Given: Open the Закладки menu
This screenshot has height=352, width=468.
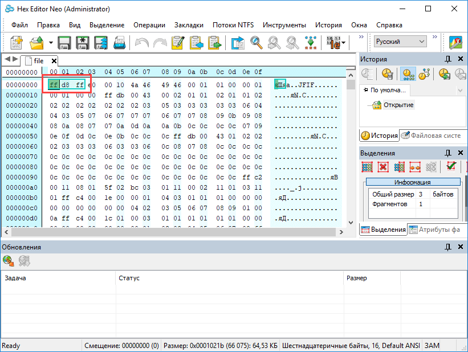Looking at the screenshot, I should (188, 25).
